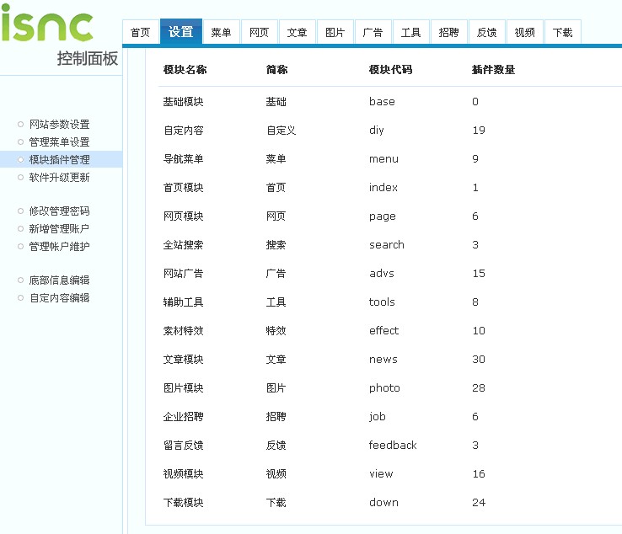Click the ISNC logo
Viewport: 622px width, 534px height.
(47, 25)
